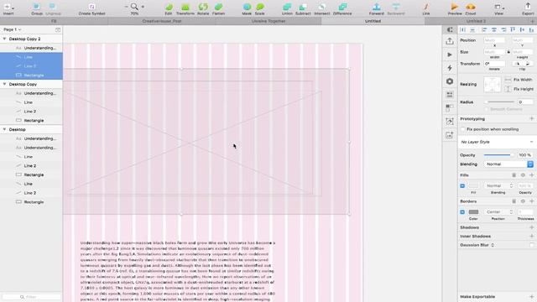Click the Create Symbol icon
This screenshot has width=537, height=302.
click(91, 7)
